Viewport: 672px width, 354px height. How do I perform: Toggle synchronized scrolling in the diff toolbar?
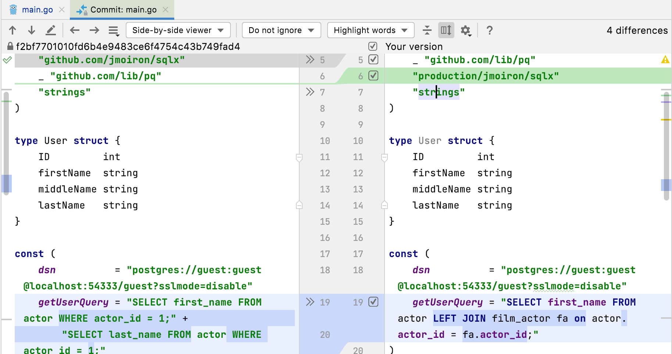[446, 30]
